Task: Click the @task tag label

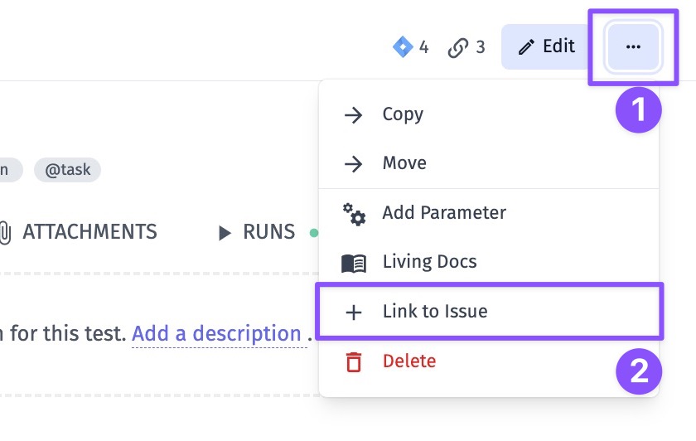Action: [x=67, y=170]
